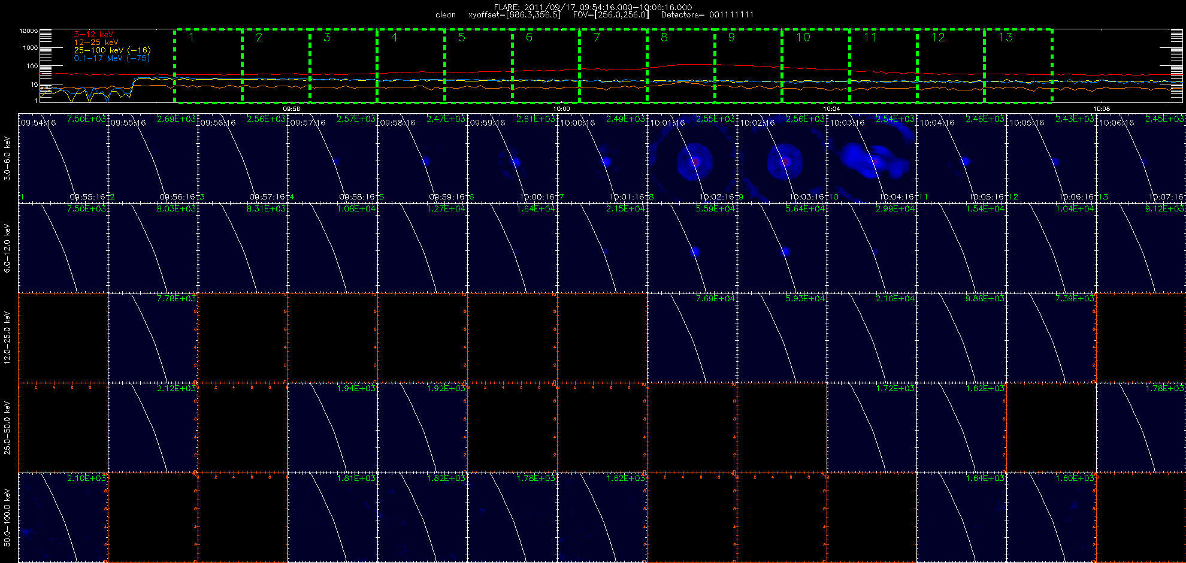Click the peak value '1.27E+04' in 6-12 keV row
This screenshot has width=1186, height=563.
[446, 209]
